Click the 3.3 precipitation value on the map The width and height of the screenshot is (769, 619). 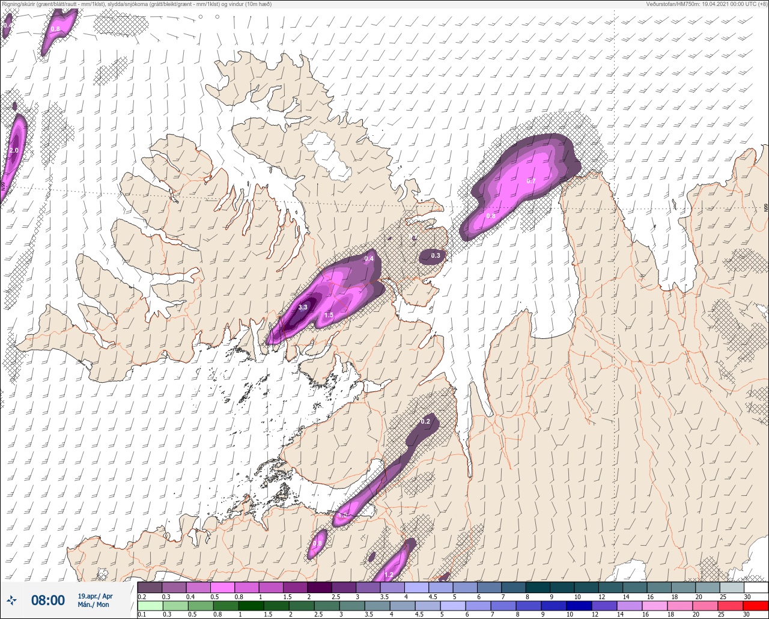pyautogui.click(x=303, y=307)
